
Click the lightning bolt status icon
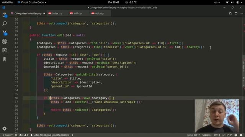click(x=73, y=135)
